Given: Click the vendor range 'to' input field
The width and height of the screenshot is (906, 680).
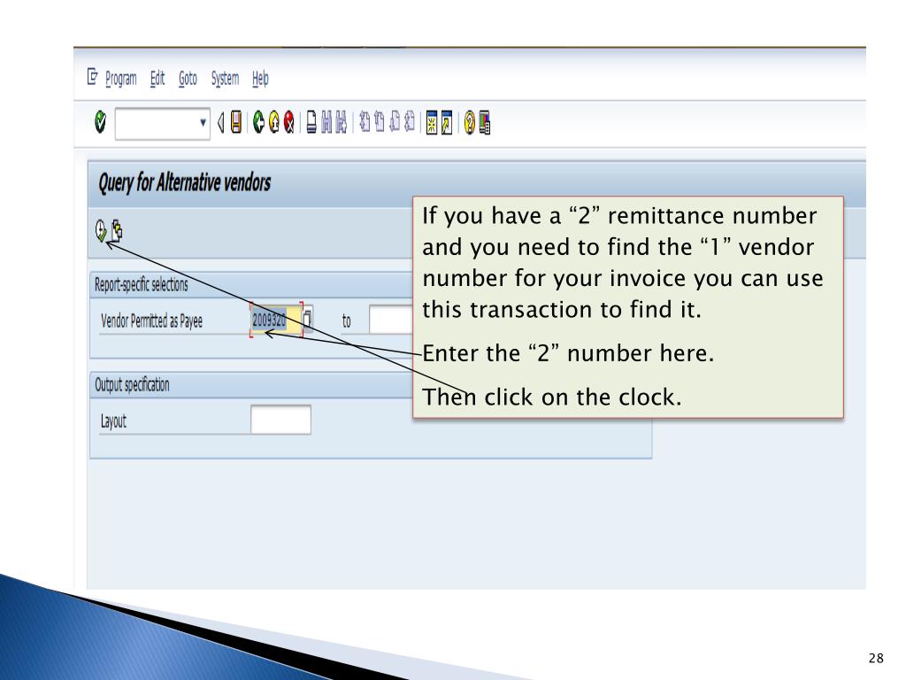Looking at the screenshot, I should coord(391,320).
